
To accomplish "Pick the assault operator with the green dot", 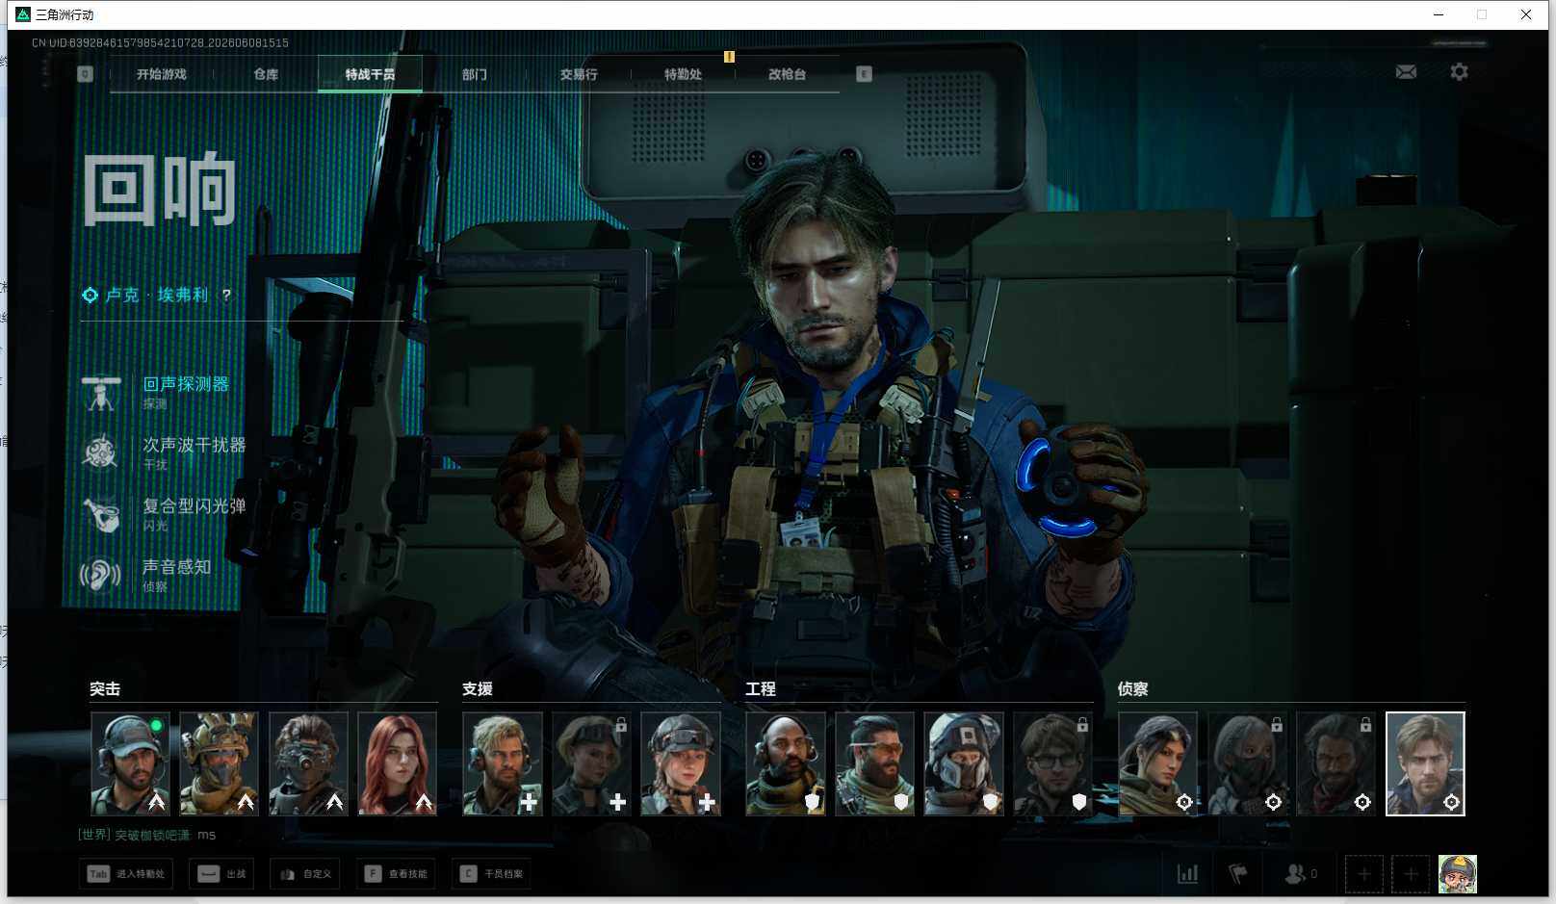I will (130, 763).
